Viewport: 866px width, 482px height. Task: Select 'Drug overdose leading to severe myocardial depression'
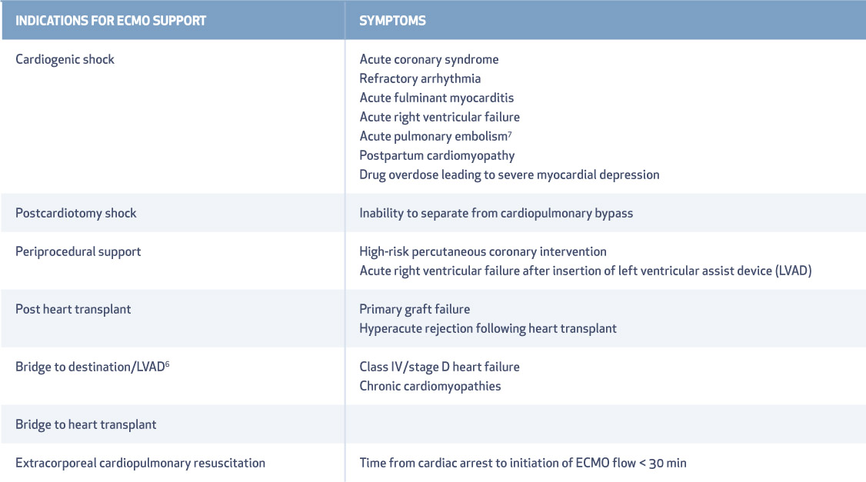(x=509, y=175)
